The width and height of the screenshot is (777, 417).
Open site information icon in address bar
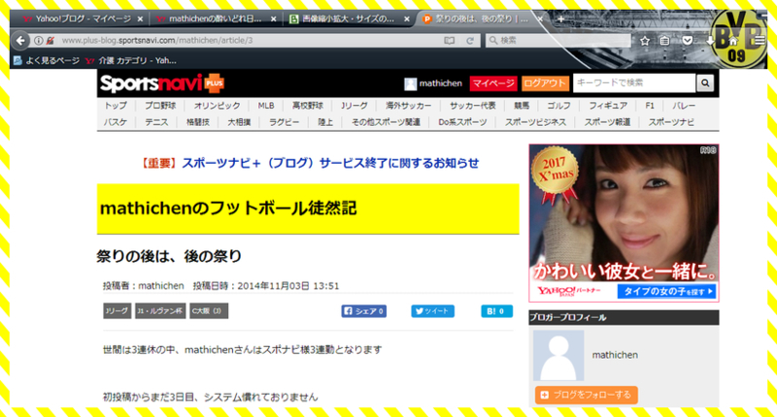pyautogui.click(x=38, y=41)
